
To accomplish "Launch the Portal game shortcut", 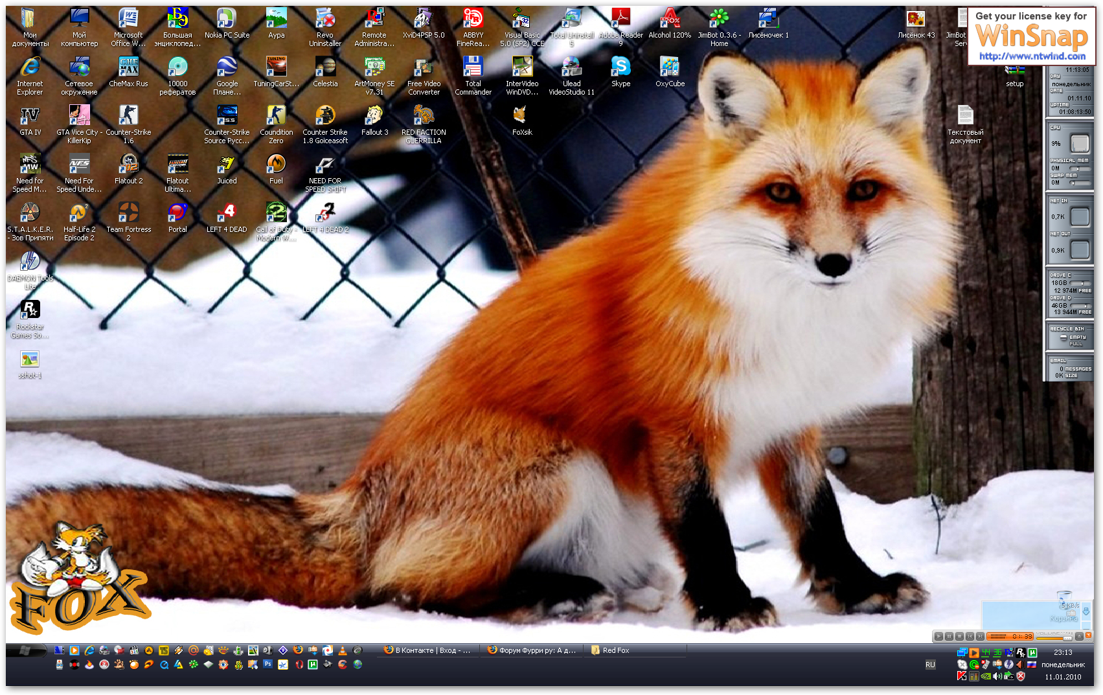I will point(177,213).
